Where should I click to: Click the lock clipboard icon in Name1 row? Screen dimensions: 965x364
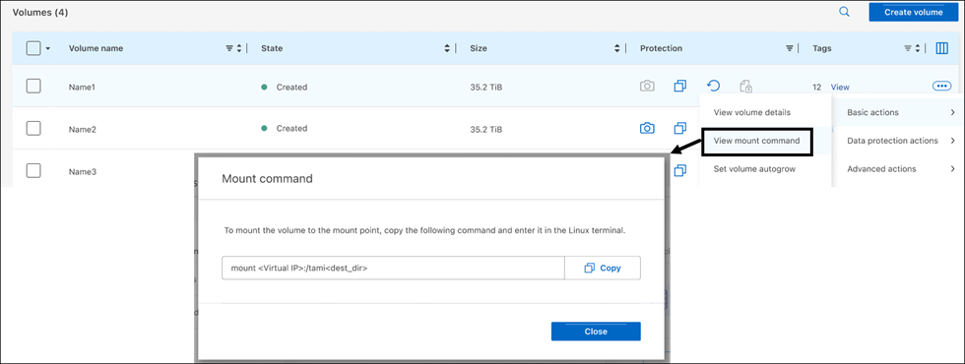746,87
